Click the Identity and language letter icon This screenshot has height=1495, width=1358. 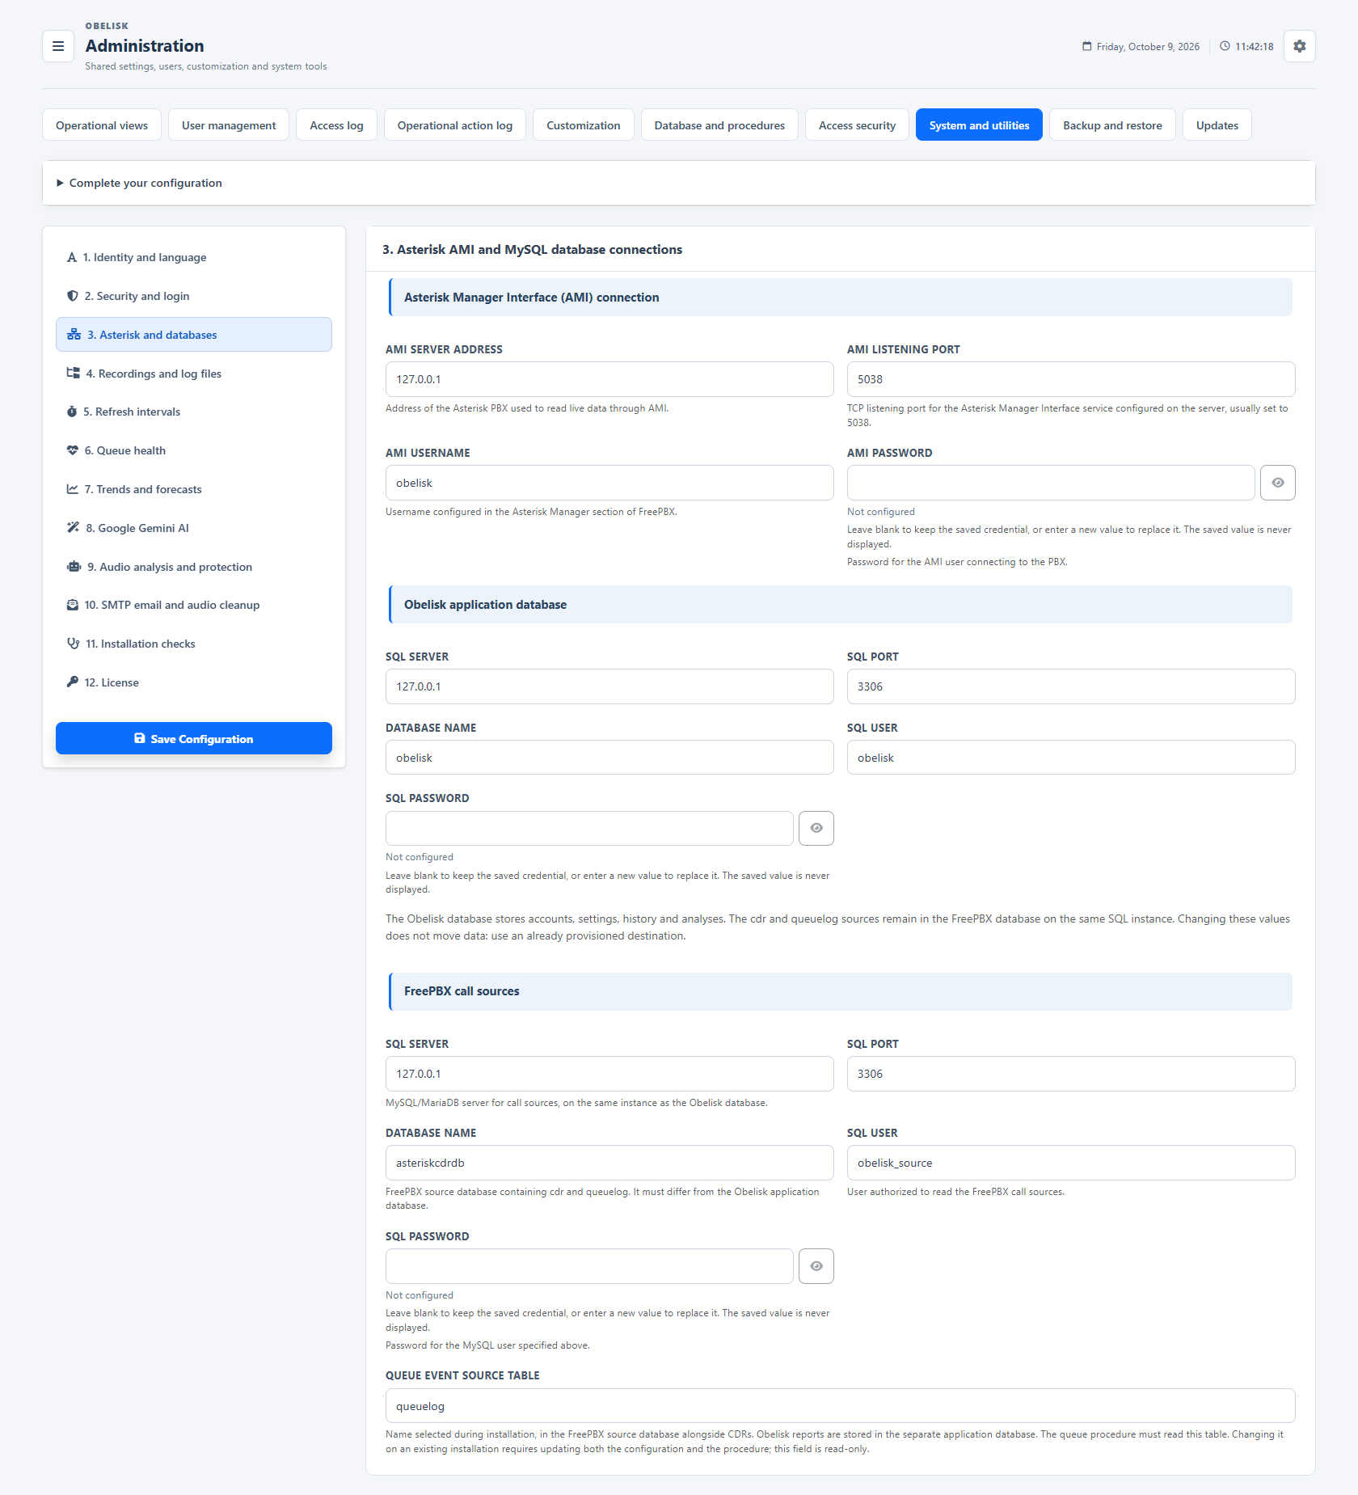[x=72, y=257]
